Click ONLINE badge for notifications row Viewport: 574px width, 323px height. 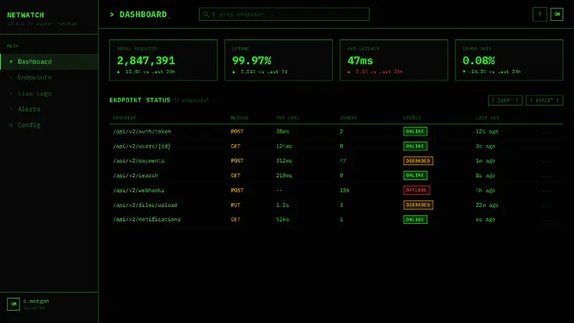415,220
